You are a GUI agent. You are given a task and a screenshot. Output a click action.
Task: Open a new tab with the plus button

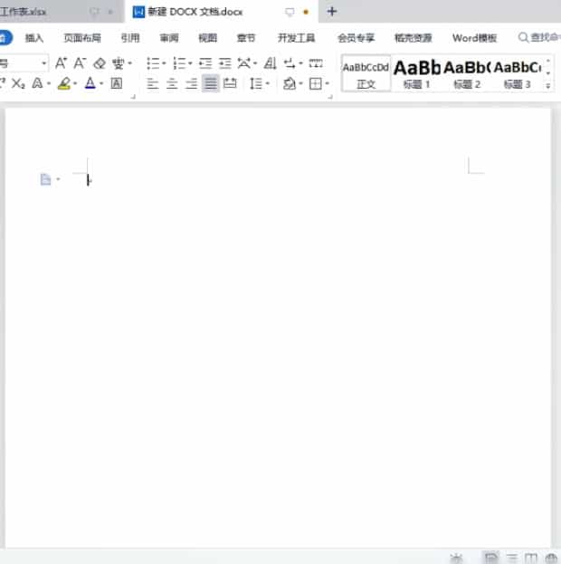click(x=332, y=12)
